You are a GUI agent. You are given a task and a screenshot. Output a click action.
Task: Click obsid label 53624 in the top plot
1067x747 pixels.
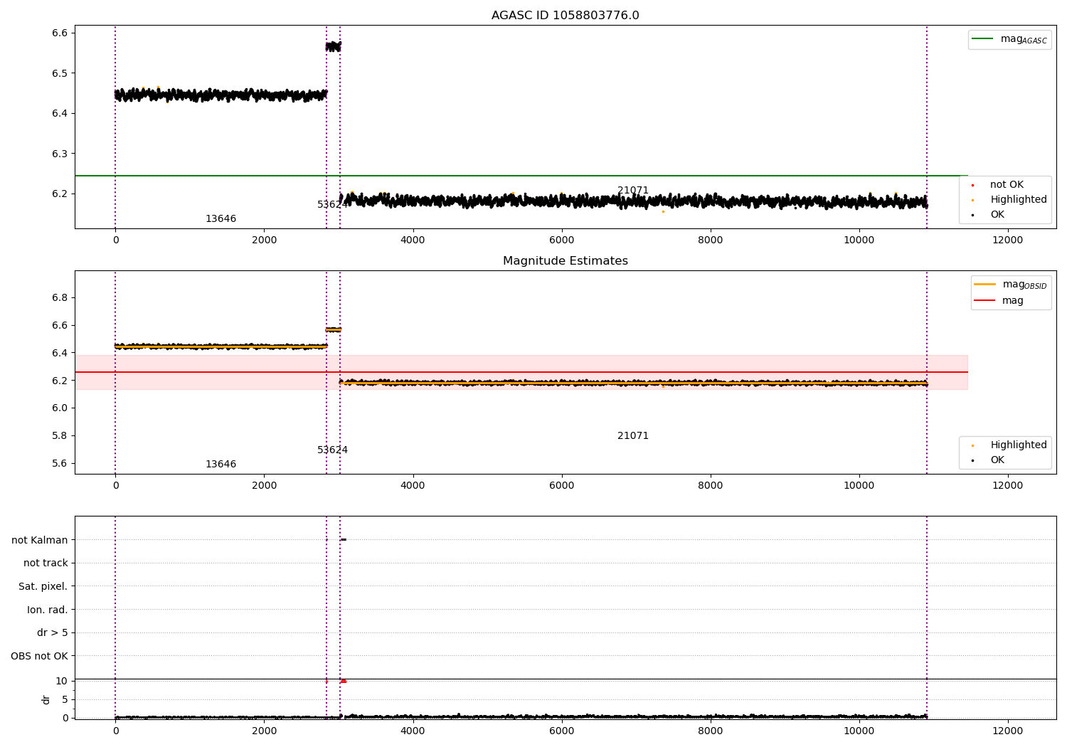tap(332, 205)
